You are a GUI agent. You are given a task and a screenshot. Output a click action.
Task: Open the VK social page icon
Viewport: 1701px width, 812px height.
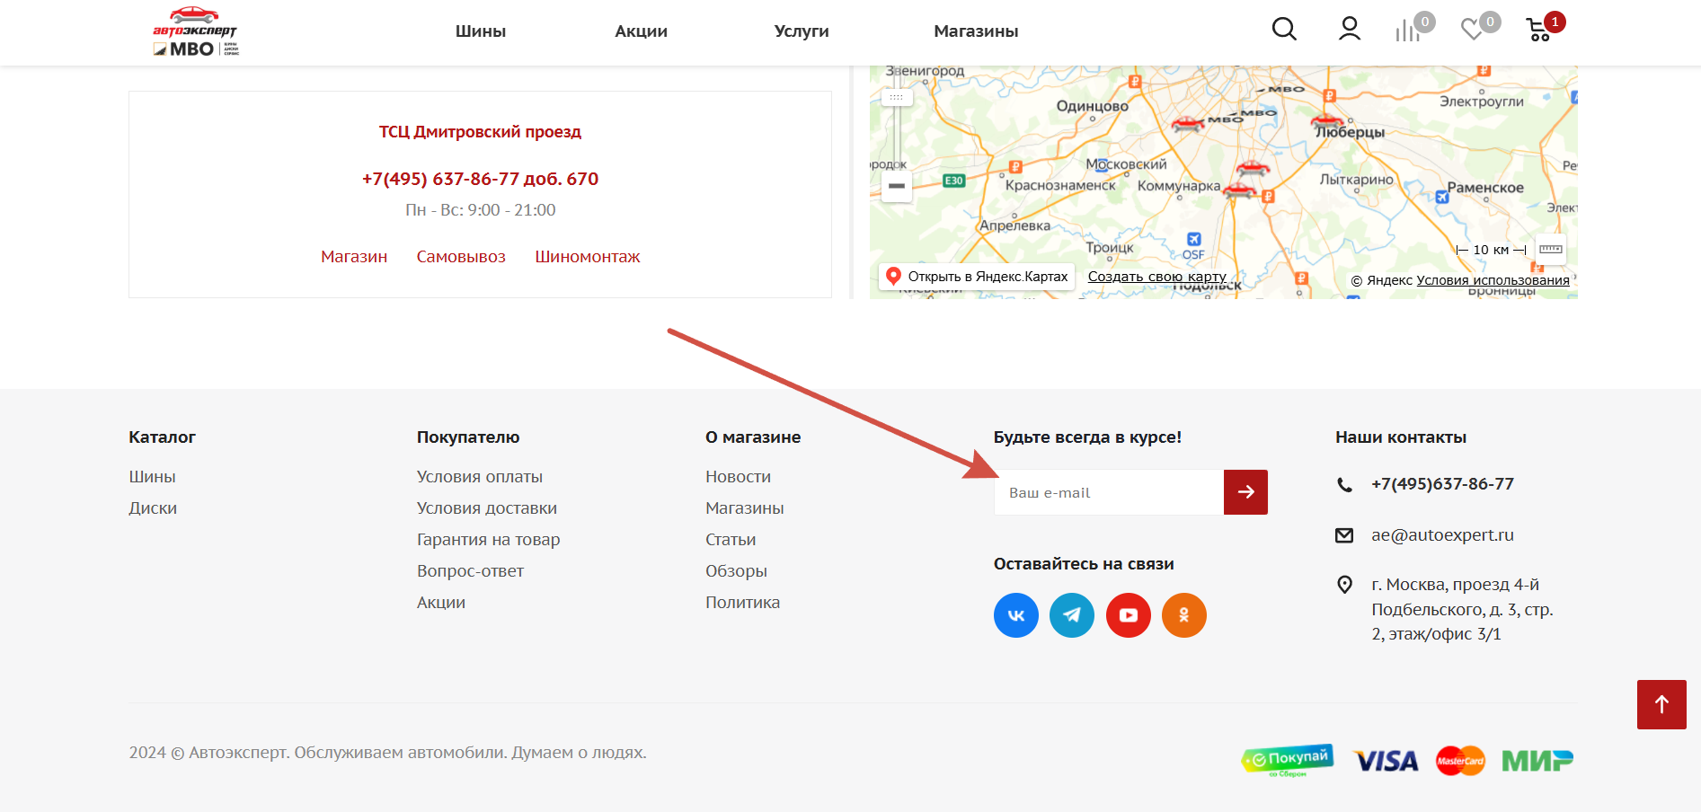click(1016, 615)
